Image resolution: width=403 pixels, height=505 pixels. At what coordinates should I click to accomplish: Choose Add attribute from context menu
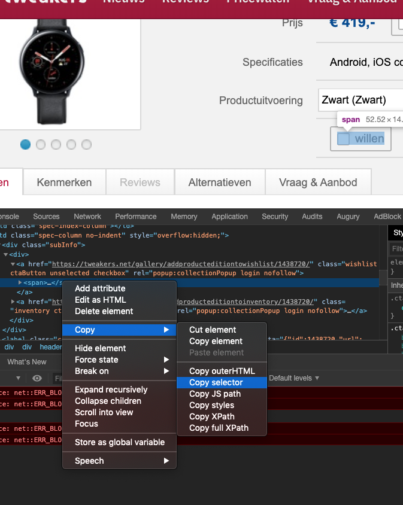119,288
